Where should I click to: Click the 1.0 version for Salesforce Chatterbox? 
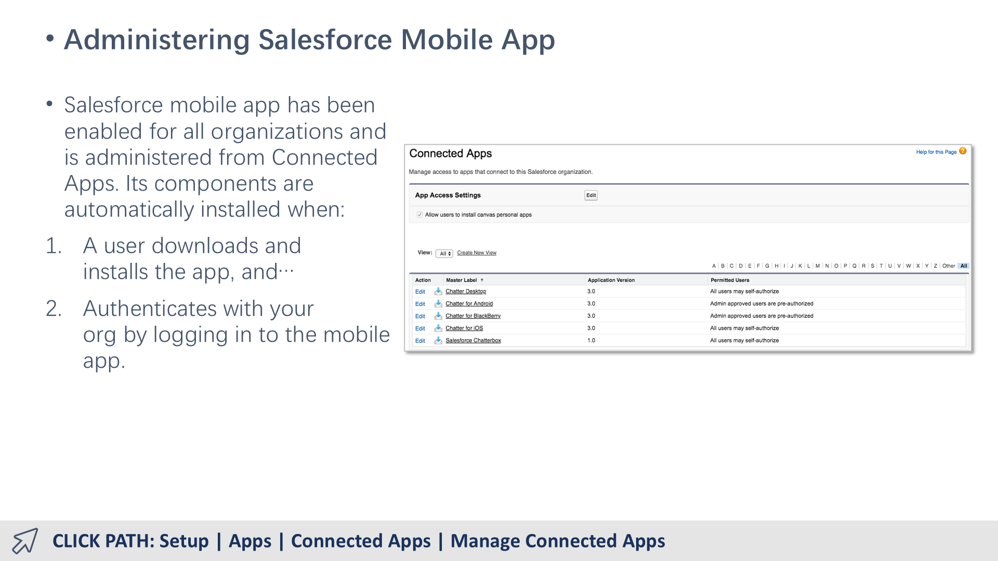(x=591, y=340)
